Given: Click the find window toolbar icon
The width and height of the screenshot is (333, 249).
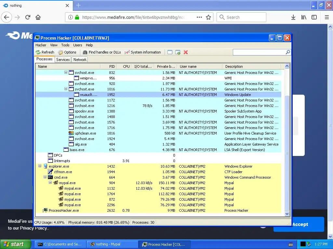Looking at the screenshot, I should (170, 52).
